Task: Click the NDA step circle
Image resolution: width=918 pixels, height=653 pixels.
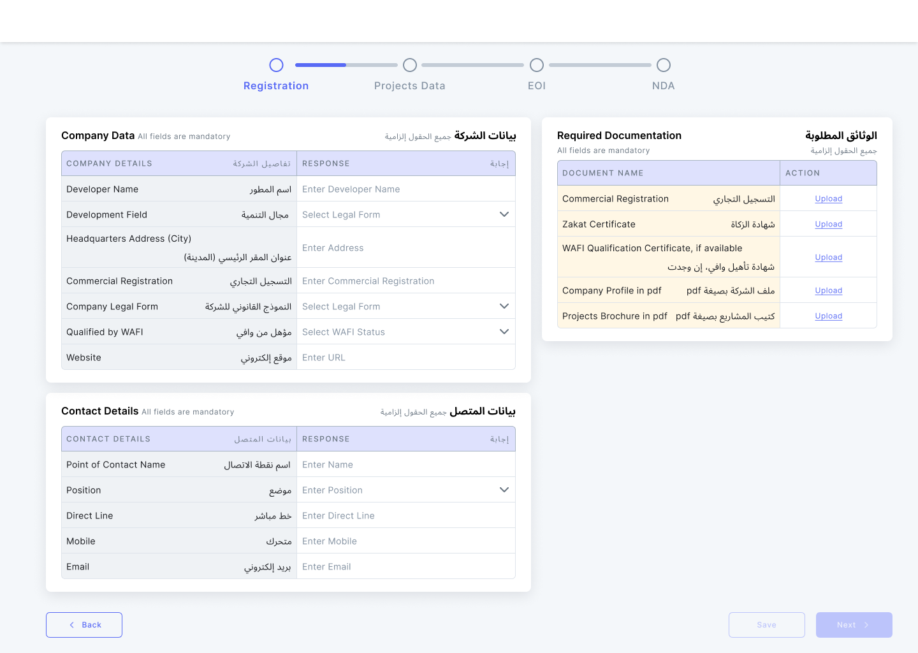Action: (x=664, y=64)
